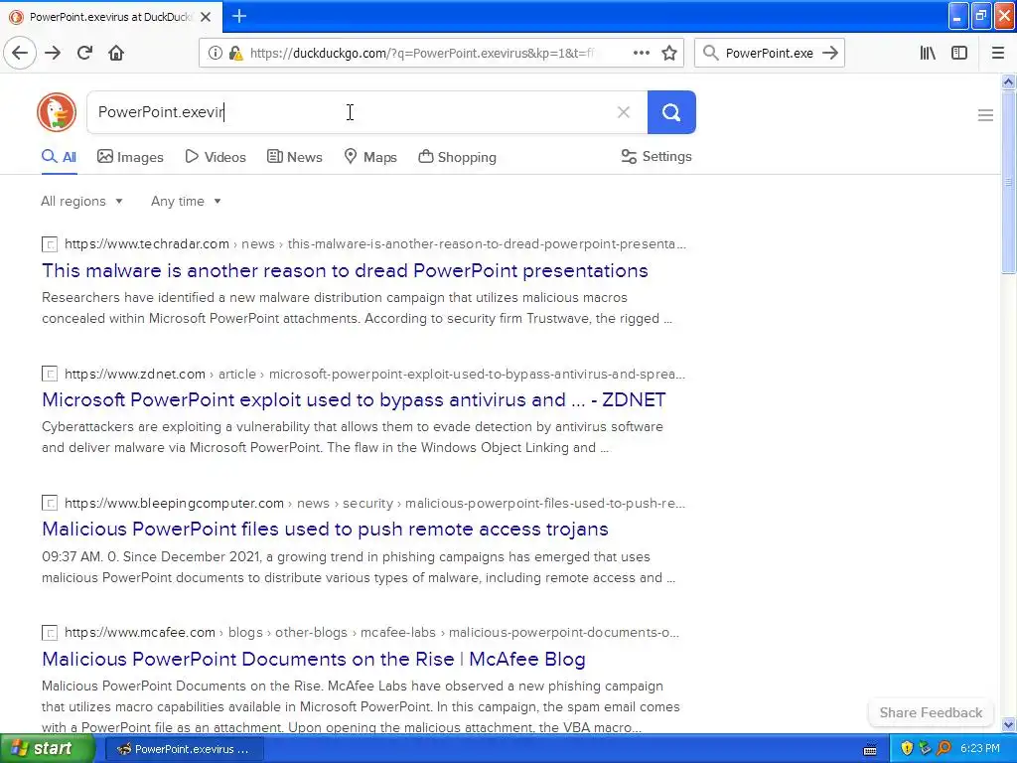Switch to the Shopping tab
Screen dimensions: 1017x763
[x=457, y=157]
